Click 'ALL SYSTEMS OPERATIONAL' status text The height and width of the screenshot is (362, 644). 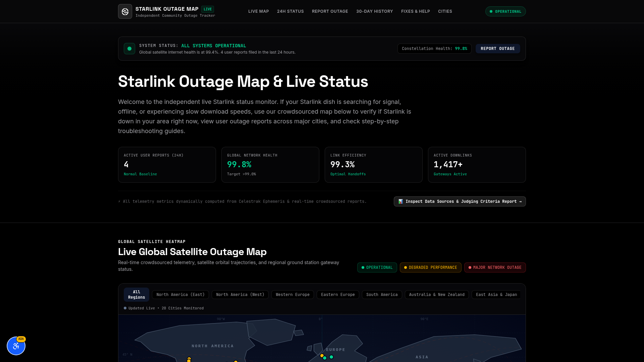[214, 46]
